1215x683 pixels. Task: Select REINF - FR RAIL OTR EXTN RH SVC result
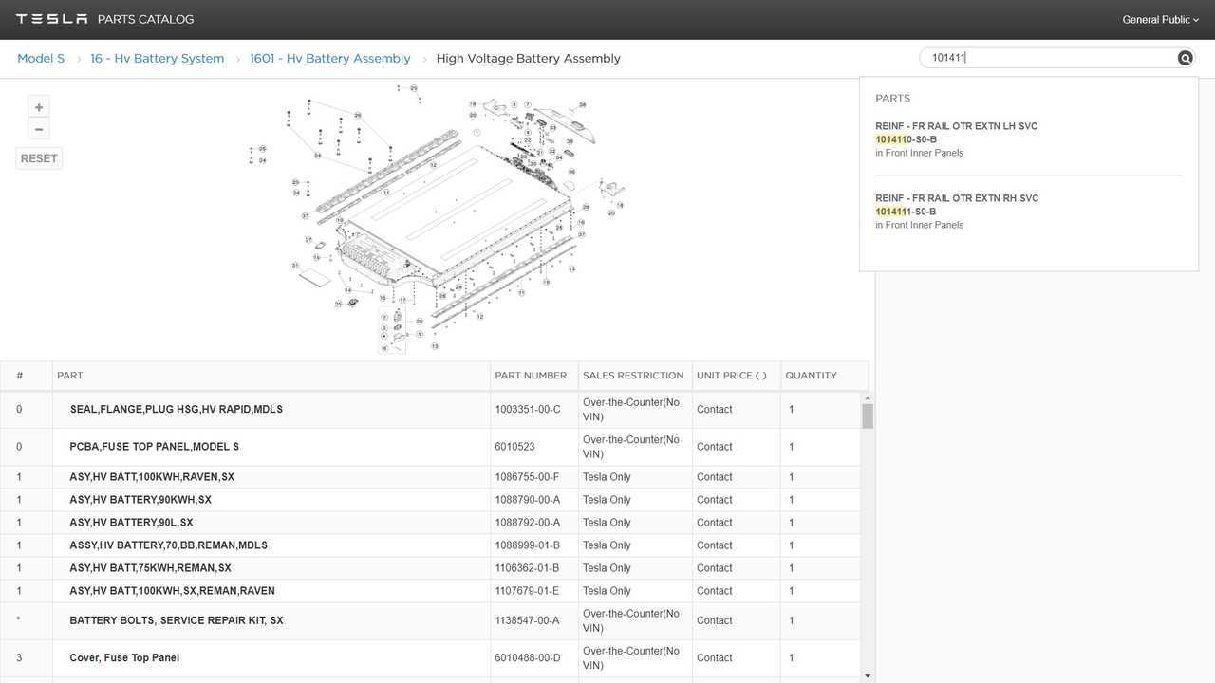click(1028, 211)
